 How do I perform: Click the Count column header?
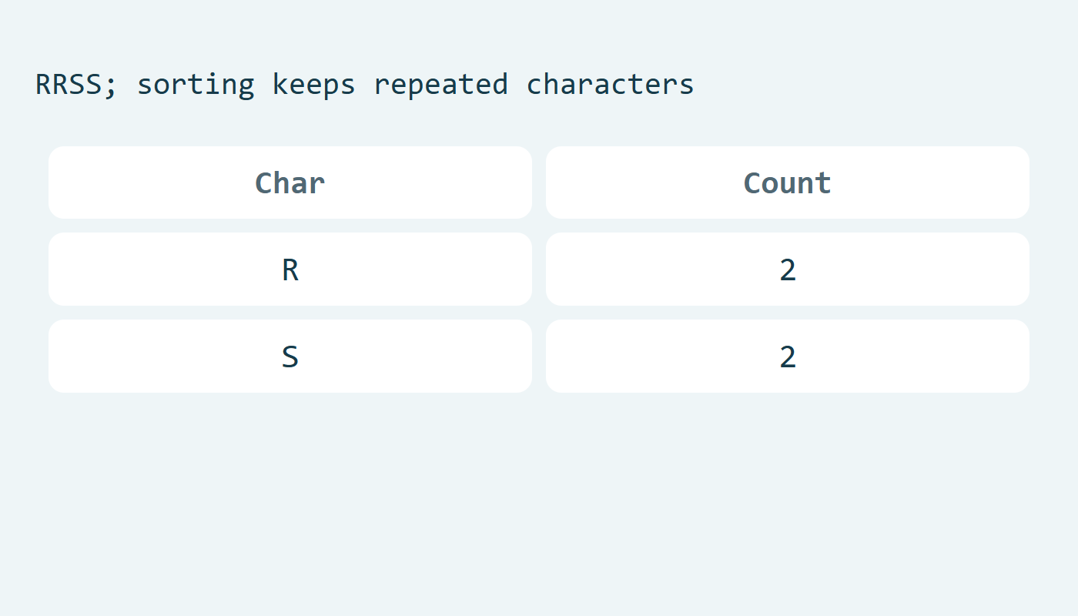[788, 182]
